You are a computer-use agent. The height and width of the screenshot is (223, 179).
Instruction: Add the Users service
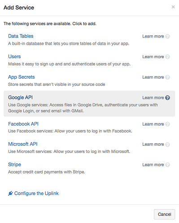[x=14, y=56]
